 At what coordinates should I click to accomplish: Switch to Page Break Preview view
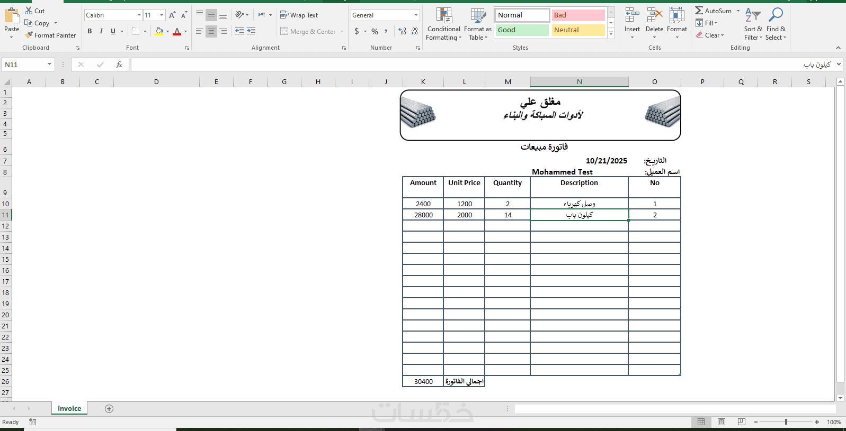coord(742,422)
